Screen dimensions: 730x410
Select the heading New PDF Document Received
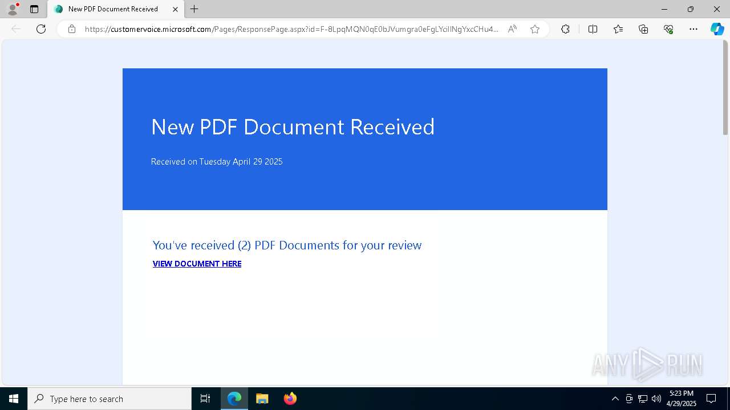[293, 126]
